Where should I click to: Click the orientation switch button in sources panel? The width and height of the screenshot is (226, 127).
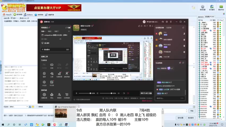point(68,28)
